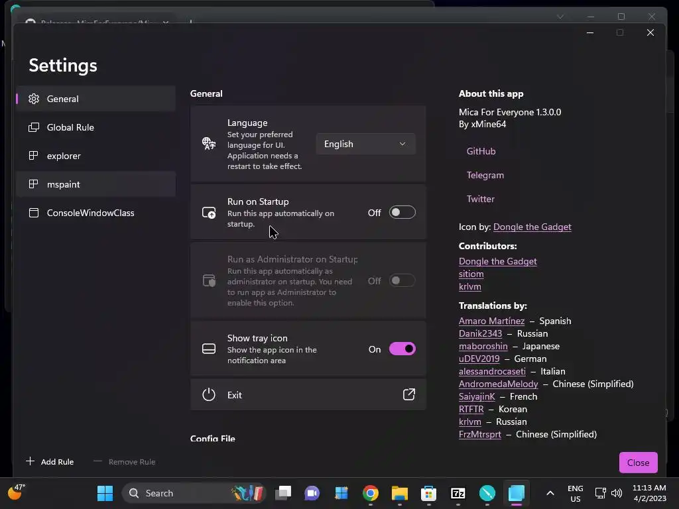Open the ConsoleWindowClass rule

pos(95,213)
